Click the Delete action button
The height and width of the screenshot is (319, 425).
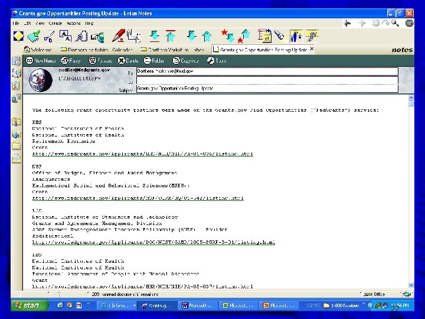pyautogui.click(x=128, y=60)
